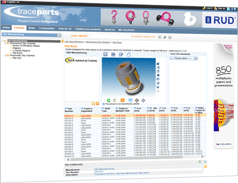Sort table by Part Number column header
Viewport: 238px width, 183px height.
pos(69,110)
